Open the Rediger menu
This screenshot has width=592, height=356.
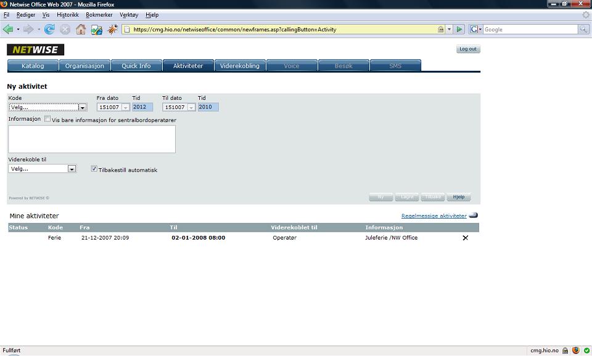[x=26, y=15]
